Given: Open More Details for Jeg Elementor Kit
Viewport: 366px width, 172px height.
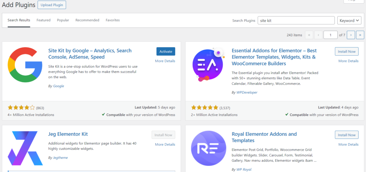Looking at the screenshot, I should click(x=165, y=145).
